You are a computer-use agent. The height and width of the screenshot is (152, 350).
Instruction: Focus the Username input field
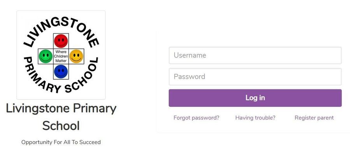pos(255,55)
